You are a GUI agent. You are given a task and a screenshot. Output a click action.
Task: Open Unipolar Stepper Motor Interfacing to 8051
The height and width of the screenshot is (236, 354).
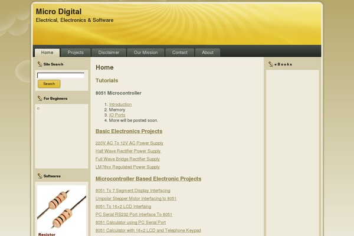(136, 198)
